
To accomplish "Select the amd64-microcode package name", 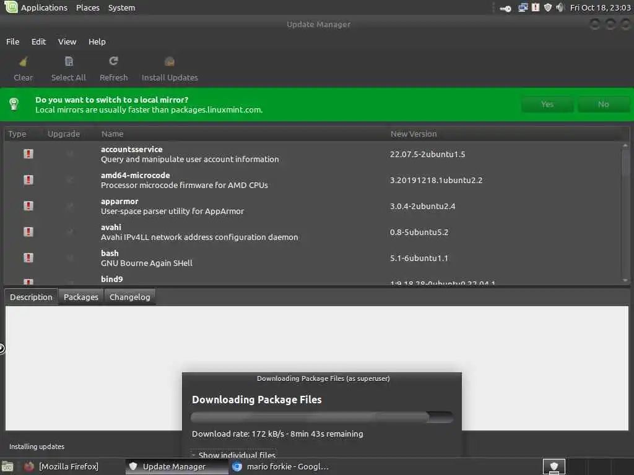I will coord(136,175).
